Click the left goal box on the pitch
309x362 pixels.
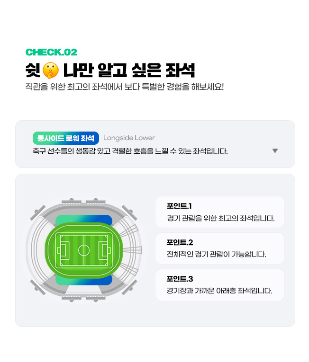[x=63, y=250]
